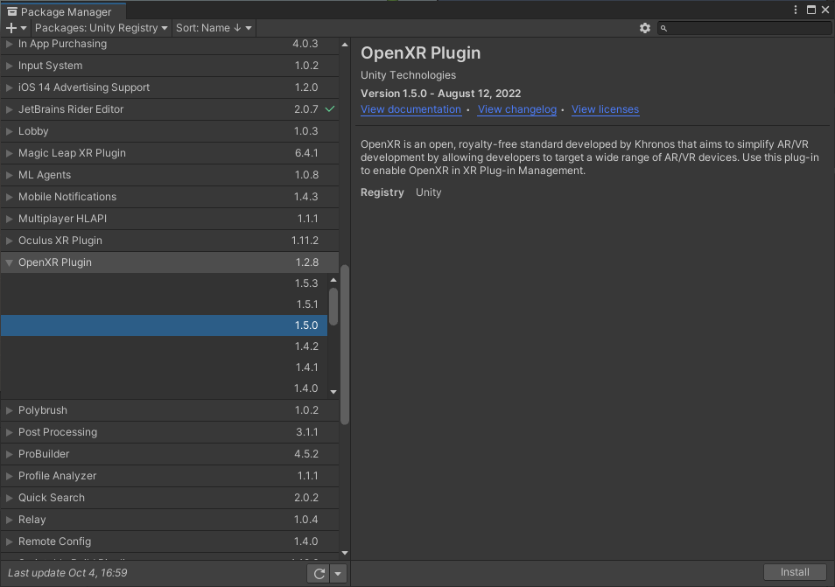Expand In App Purchasing versions

(9, 44)
